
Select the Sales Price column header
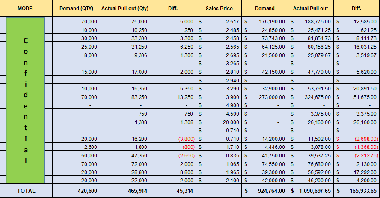pyautogui.click(x=219, y=8)
